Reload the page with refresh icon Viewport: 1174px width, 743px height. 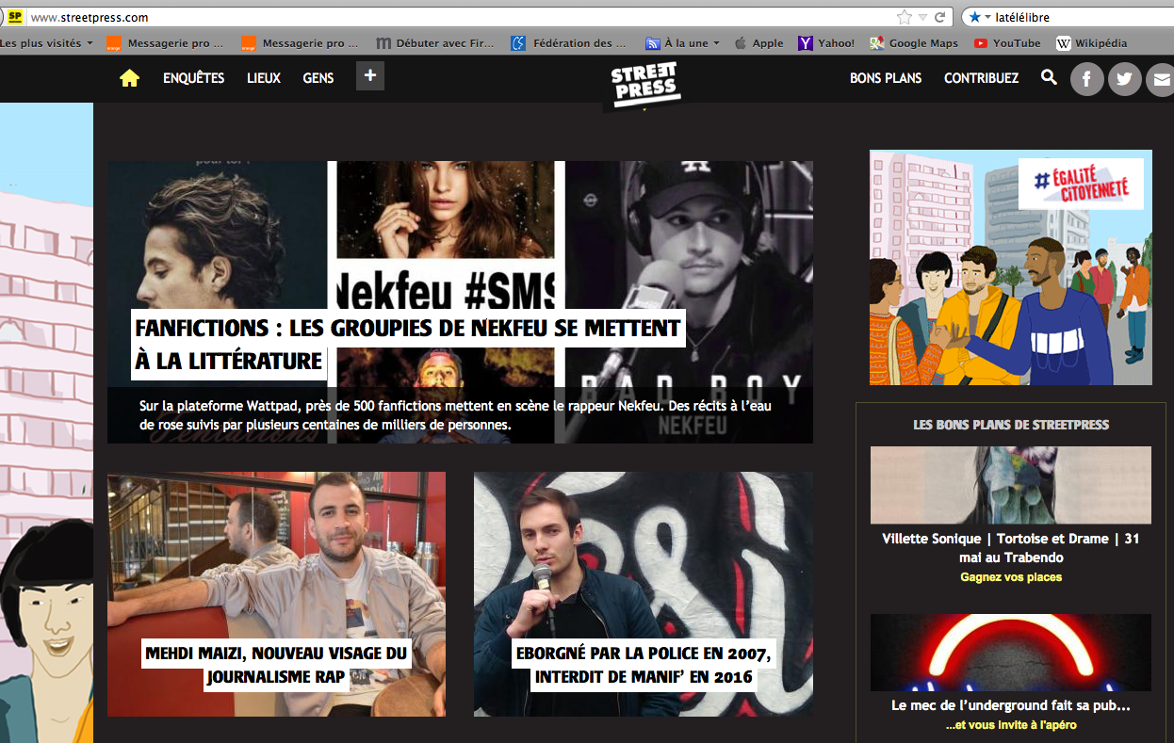[939, 17]
